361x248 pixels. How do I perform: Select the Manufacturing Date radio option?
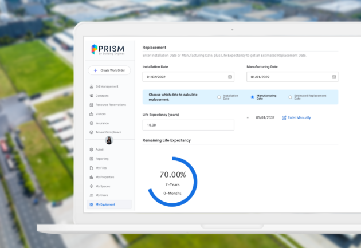[253, 97]
